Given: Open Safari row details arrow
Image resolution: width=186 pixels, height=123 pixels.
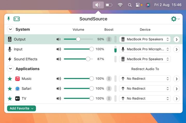Looking at the screenshot, I should click(x=176, y=89).
